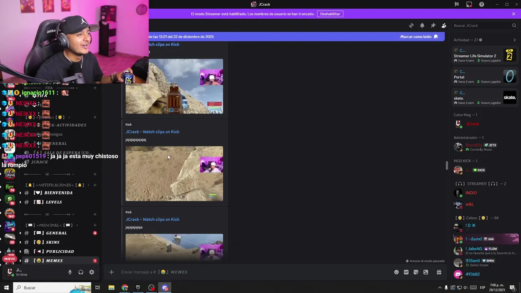The height and width of the screenshot is (293, 521).
Task: Open the sticker picker
Action: tap(416, 272)
